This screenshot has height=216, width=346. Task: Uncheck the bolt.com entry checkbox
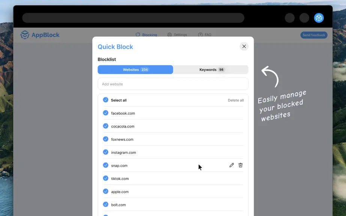(x=105, y=204)
